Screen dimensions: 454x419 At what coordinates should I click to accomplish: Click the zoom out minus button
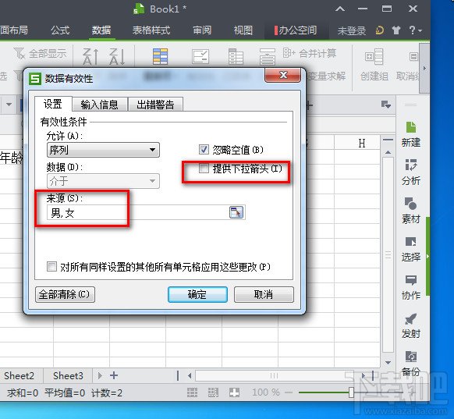pyautogui.click(x=289, y=392)
